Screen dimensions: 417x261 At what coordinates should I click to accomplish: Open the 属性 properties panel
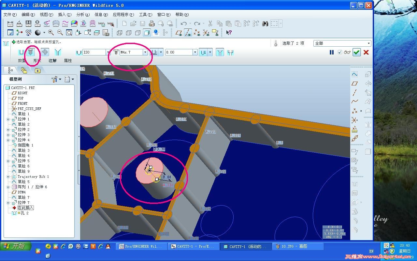point(68,60)
